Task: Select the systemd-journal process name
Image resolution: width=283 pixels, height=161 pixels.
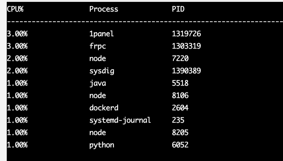Action: coord(120,120)
